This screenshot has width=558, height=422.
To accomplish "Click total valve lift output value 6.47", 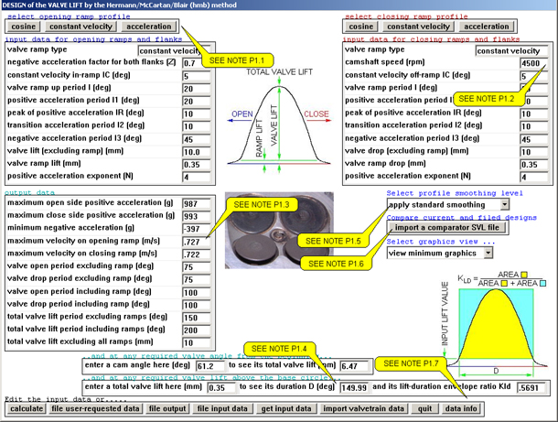I will [x=354, y=366].
